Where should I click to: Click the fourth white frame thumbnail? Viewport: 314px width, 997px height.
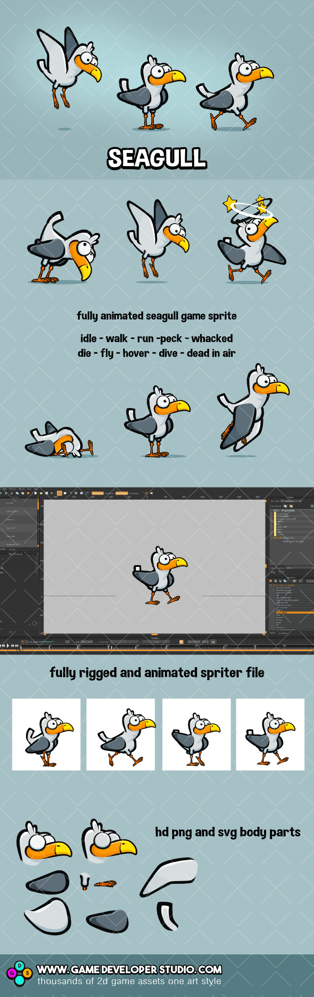(x=270, y=734)
